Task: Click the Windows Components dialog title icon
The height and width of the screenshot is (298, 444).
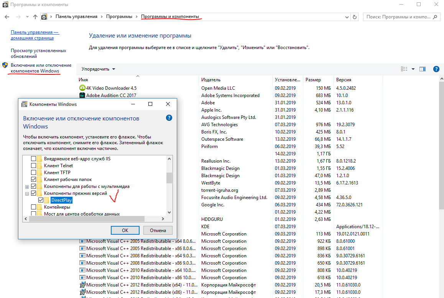Action: 25,104
